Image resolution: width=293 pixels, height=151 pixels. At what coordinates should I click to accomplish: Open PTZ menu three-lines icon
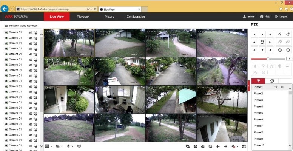(x=288, y=66)
